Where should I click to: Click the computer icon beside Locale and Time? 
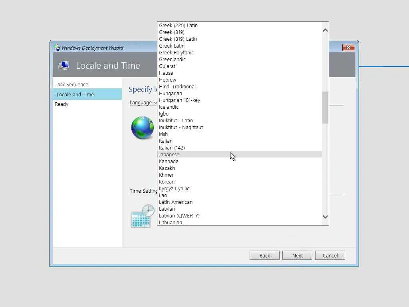64,65
